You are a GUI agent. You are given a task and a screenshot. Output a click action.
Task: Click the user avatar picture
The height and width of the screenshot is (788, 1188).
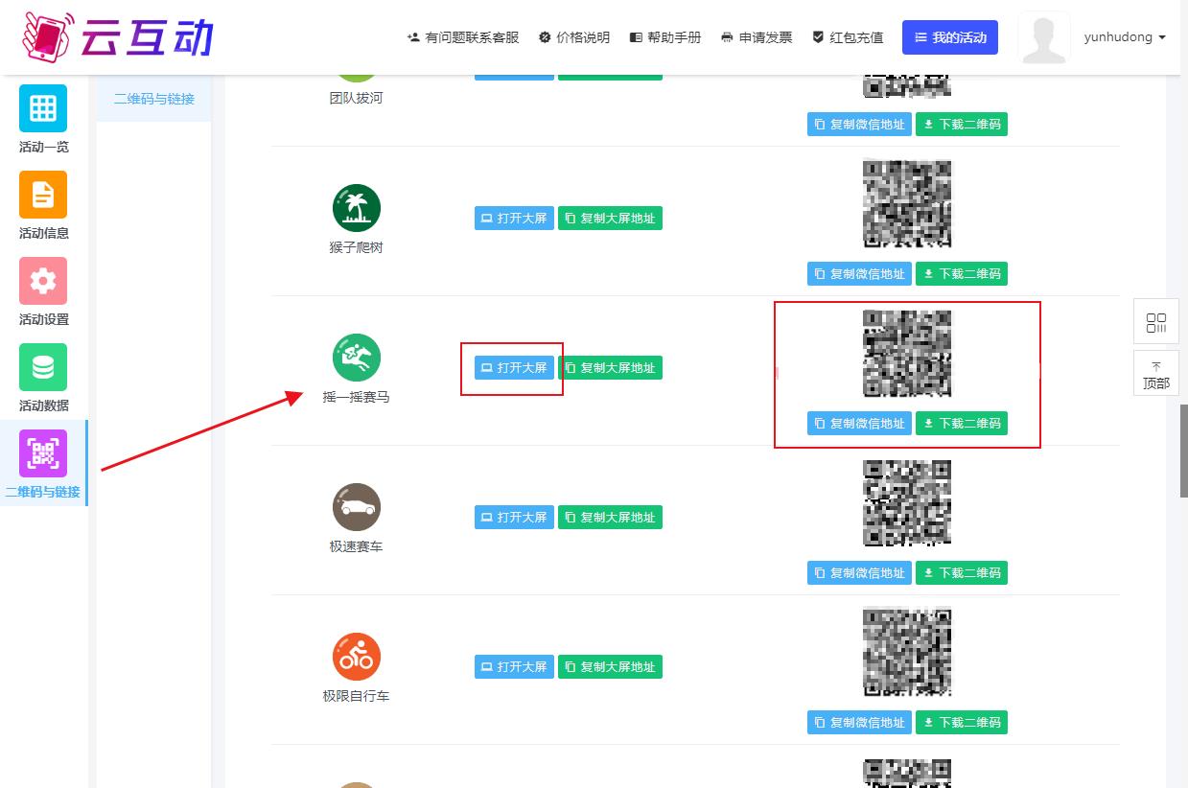click(1044, 38)
